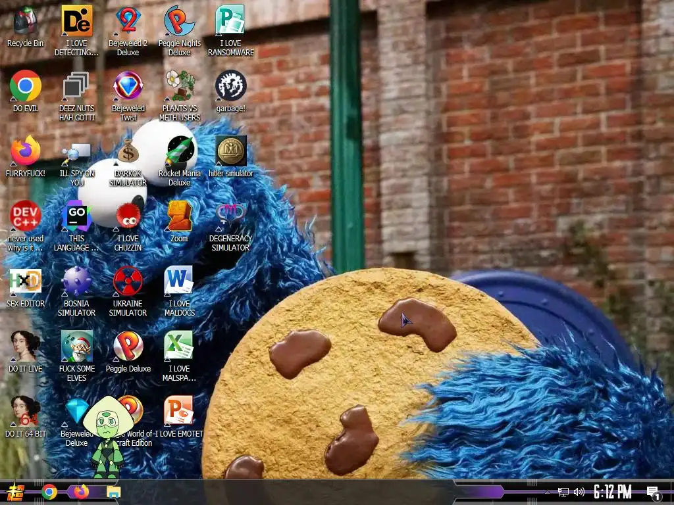Open Firefox from the taskbar
Image resolution: width=674 pixels, height=505 pixels.
(81, 492)
